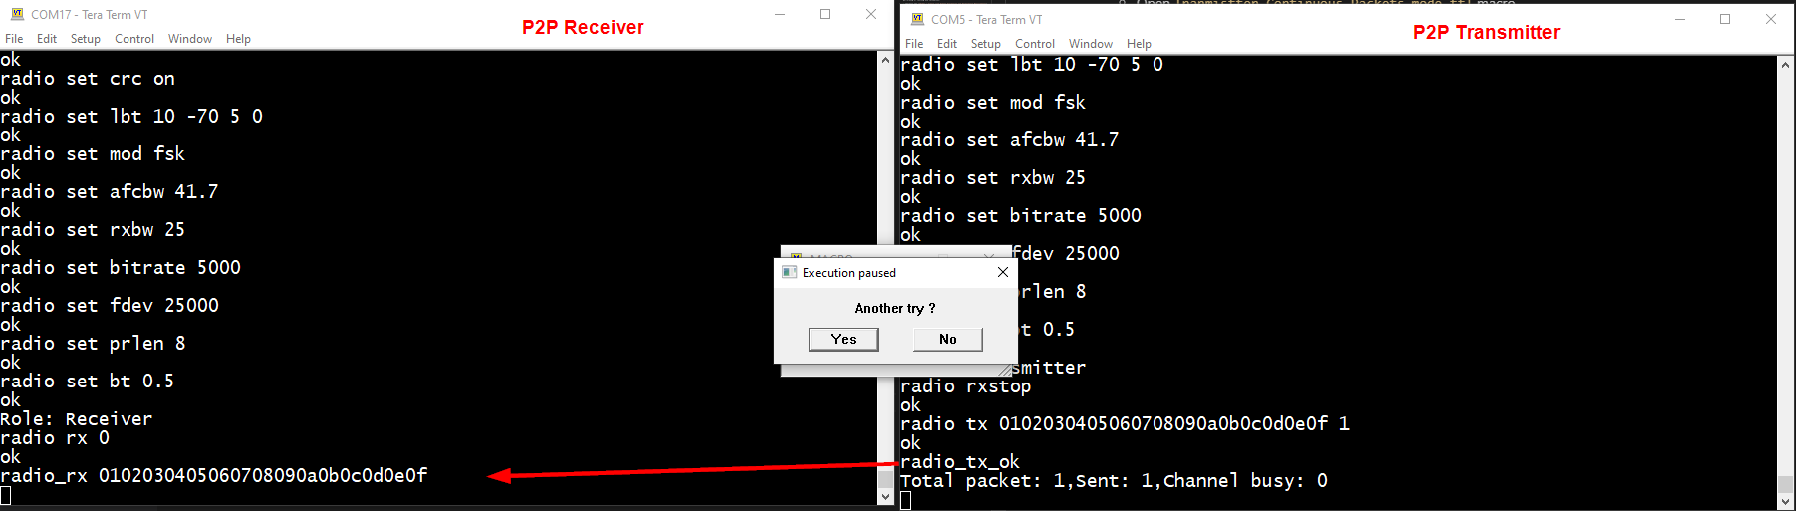This screenshot has width=1796, height=511.
Task: Click 'radio set rxbw 25' in transmitter terminal
Action: coord(993,178)
